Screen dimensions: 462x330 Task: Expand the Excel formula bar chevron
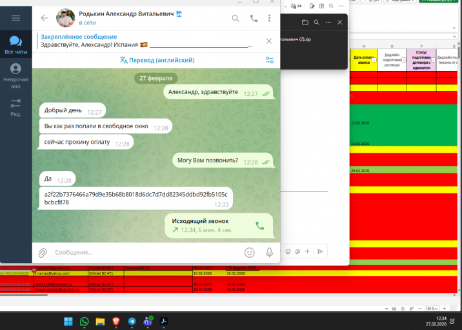click(454, 37)
